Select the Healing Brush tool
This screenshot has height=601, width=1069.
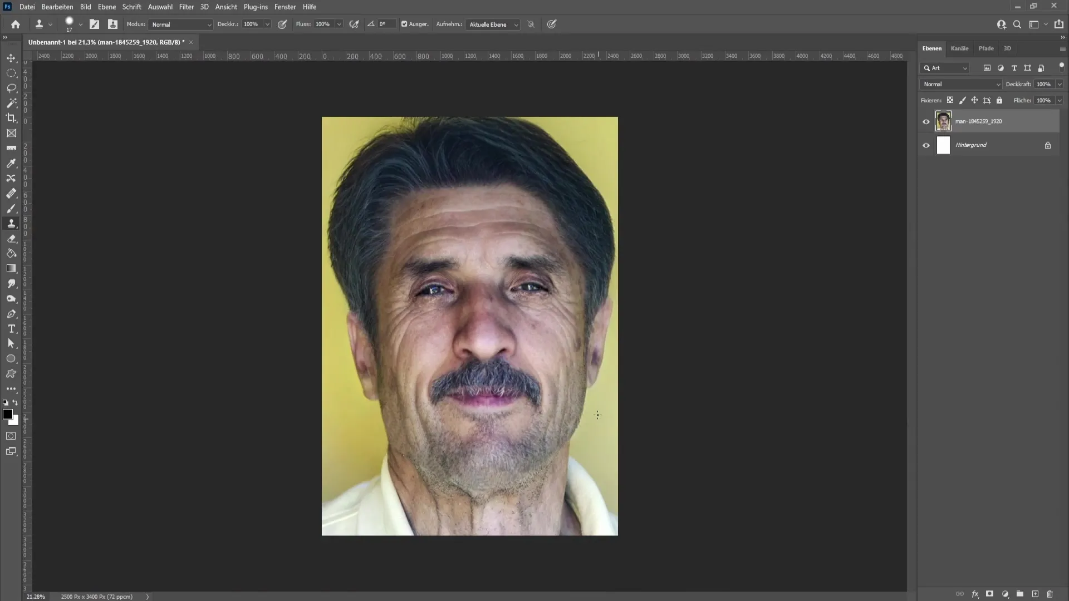(11, 193)
